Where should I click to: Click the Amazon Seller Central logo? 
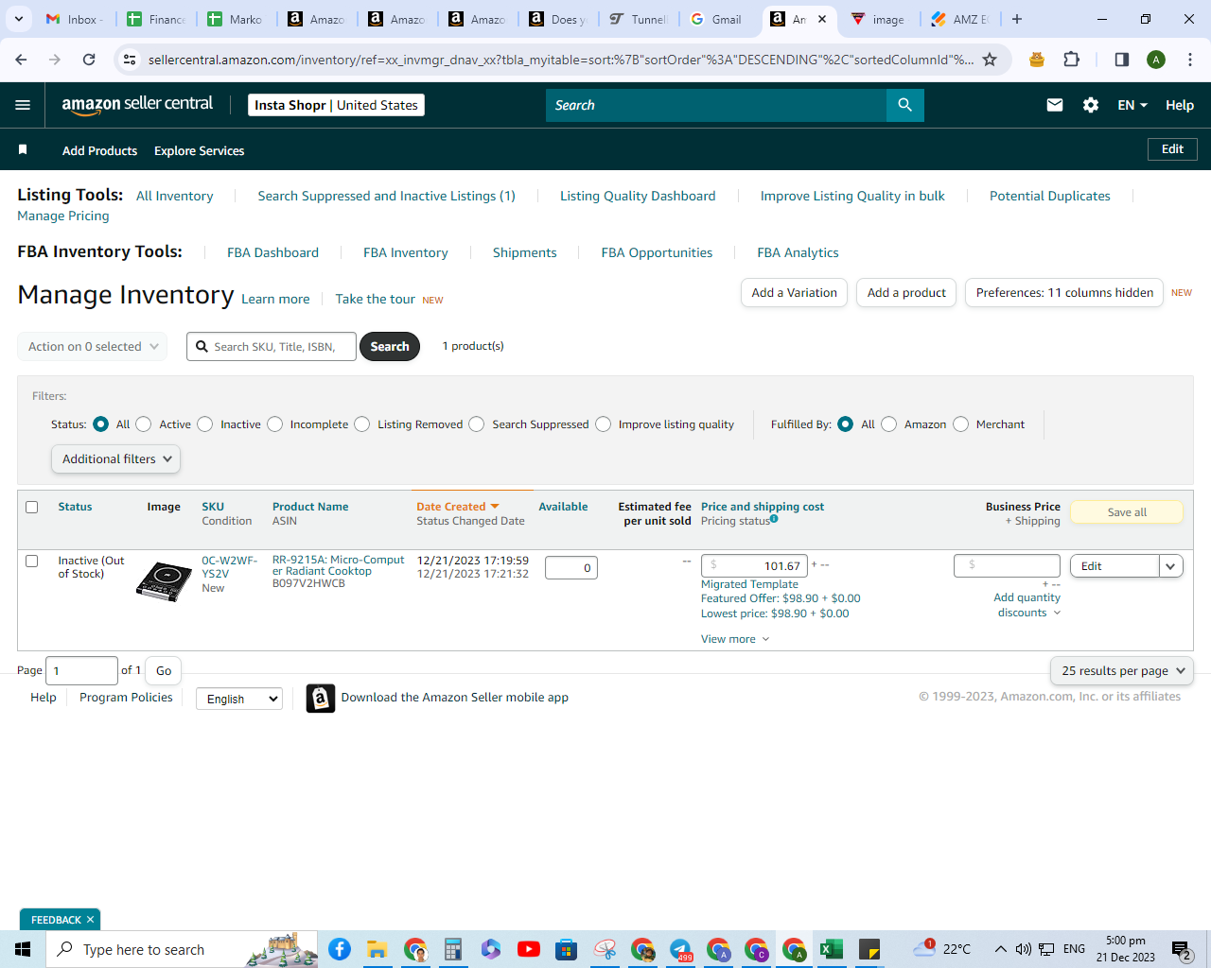137,105
